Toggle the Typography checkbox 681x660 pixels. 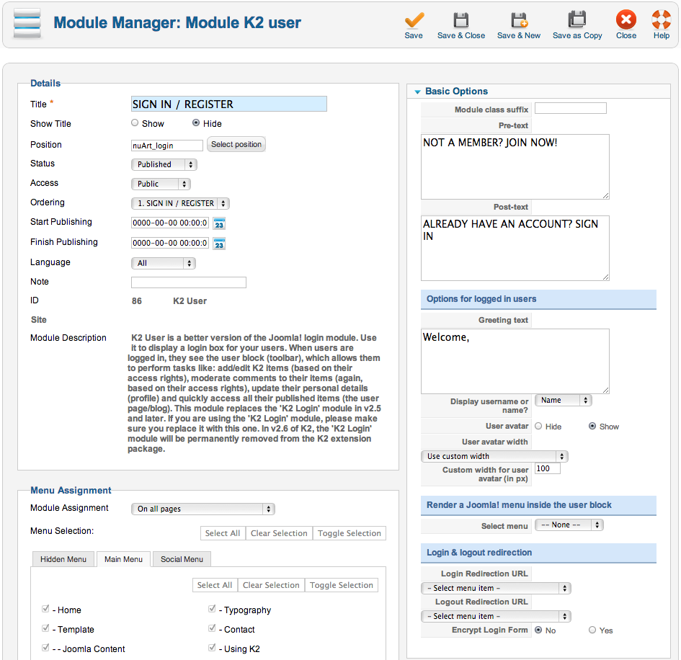[212, 609]
